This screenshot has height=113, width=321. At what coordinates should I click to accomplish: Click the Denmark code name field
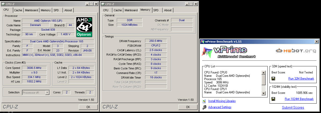coord(35,25)
